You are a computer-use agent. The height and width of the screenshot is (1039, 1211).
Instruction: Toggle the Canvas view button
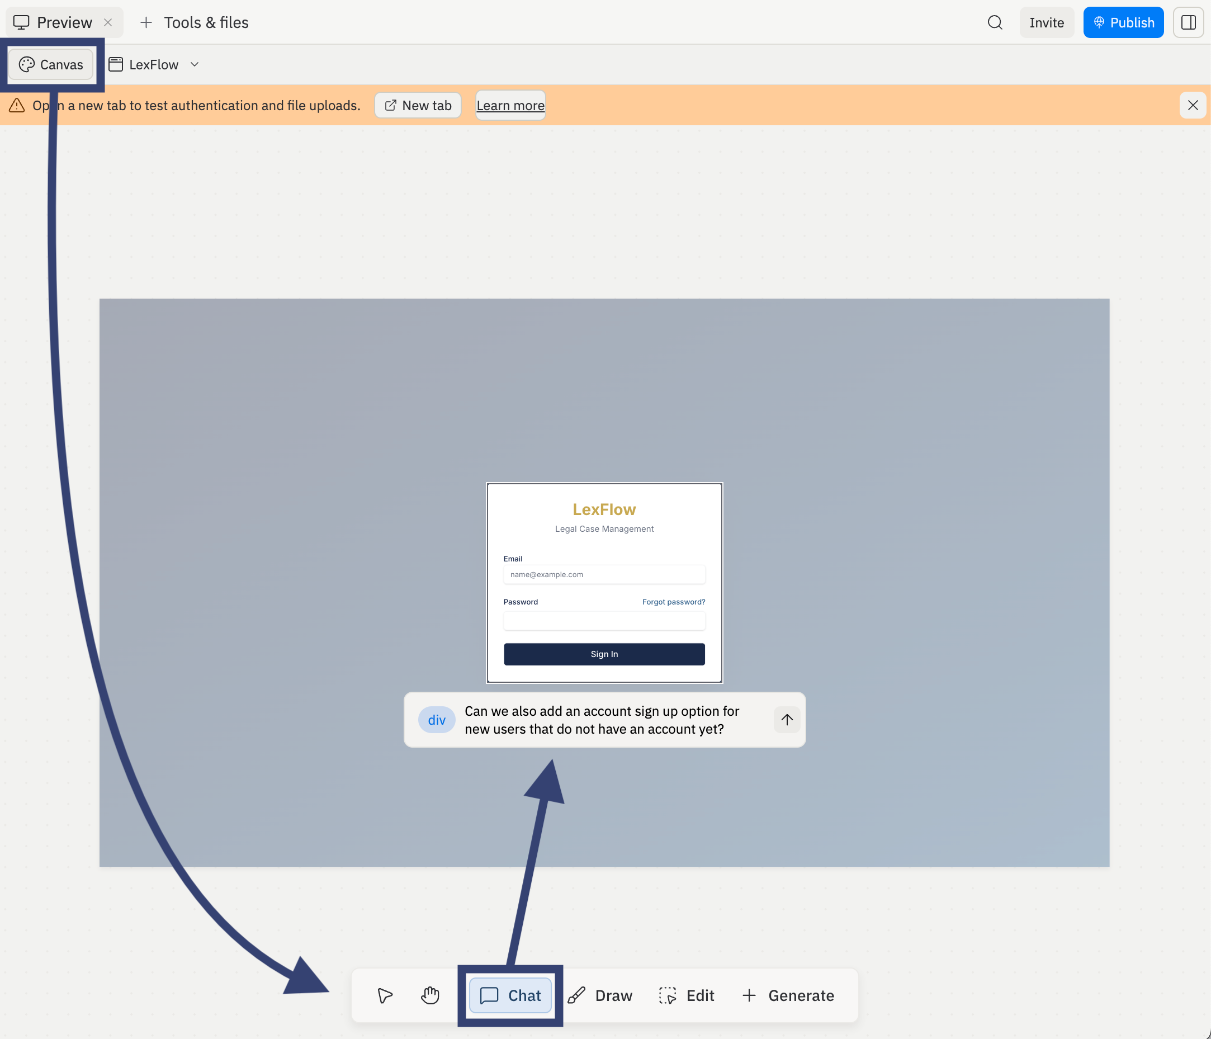51,64
